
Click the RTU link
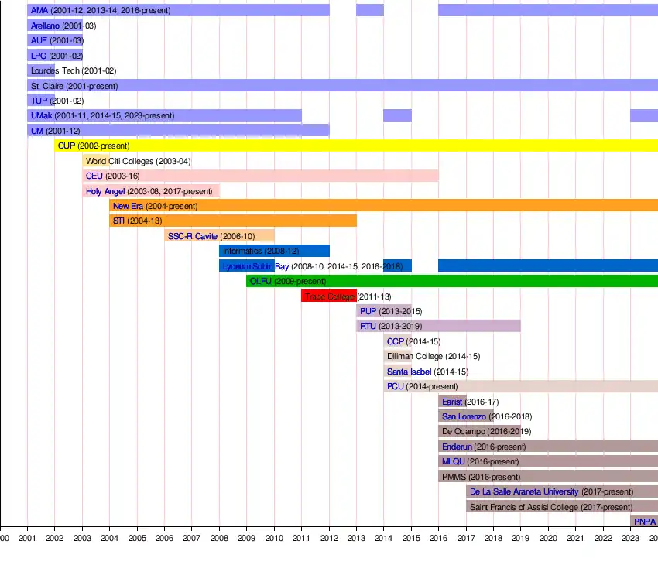(368, 326)
